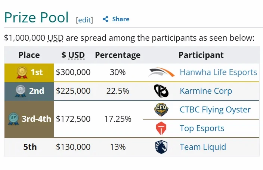This screenshot has width=263, height=170.
Task: Click the silver second place medal icon
Action: pos(20,91)
